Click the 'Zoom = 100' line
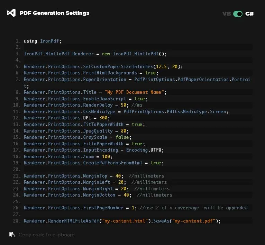 (x=68, y=157)
